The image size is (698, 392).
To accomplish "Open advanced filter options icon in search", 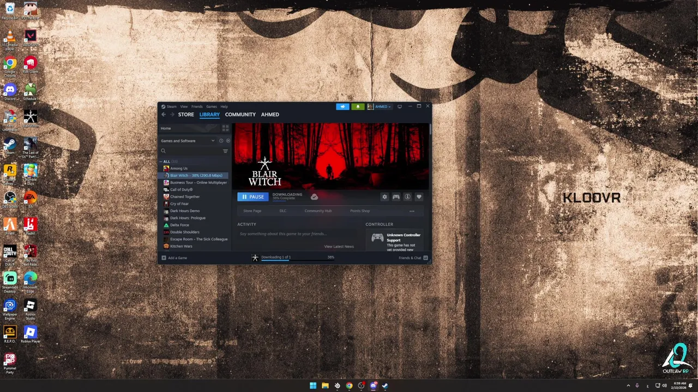I will click(x=225, y=151).
